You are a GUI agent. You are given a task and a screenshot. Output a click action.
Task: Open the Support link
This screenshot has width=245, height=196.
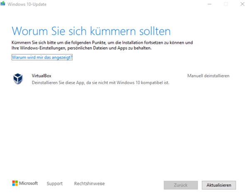tap(55, 184)
